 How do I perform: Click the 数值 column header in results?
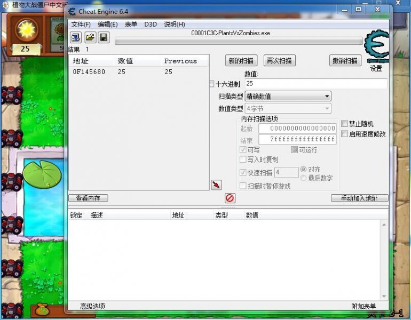[138, 61]
